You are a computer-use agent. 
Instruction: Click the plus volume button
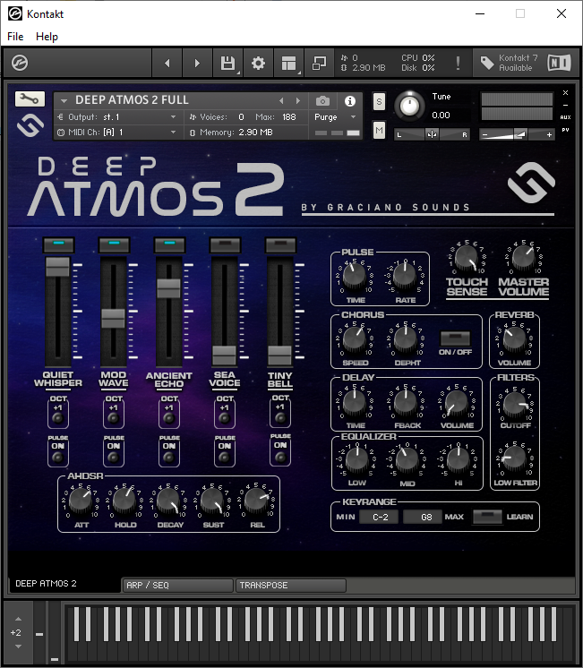[549, 134]
